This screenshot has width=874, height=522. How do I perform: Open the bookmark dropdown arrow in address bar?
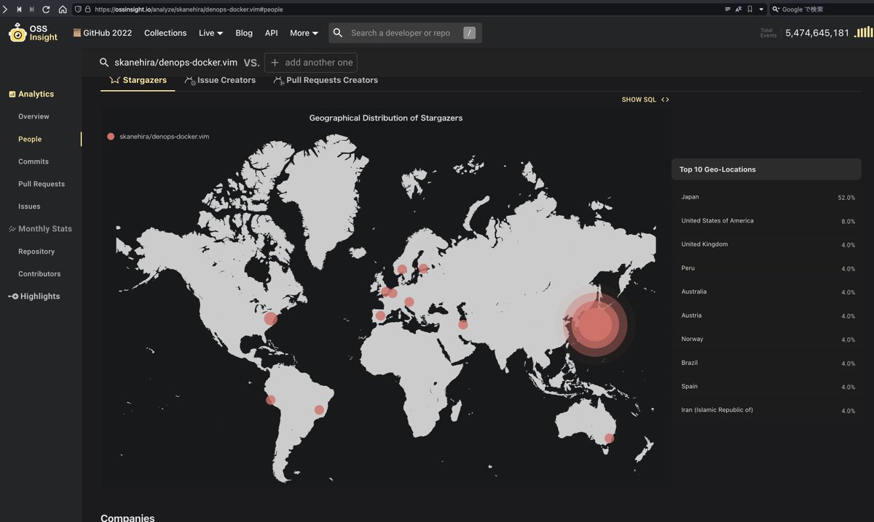(x=761, y=9)
